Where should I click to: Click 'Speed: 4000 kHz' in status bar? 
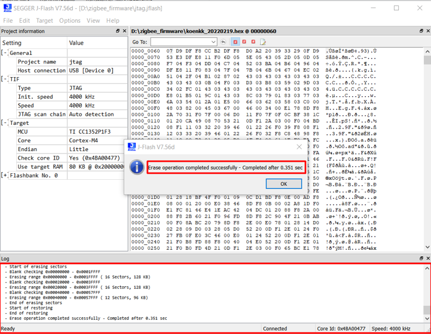pyautogui.click(x=391, y=329)
